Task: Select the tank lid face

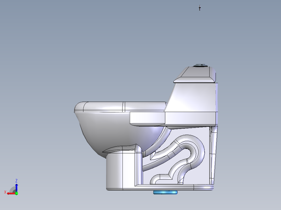Action: (x=195, y=74)
